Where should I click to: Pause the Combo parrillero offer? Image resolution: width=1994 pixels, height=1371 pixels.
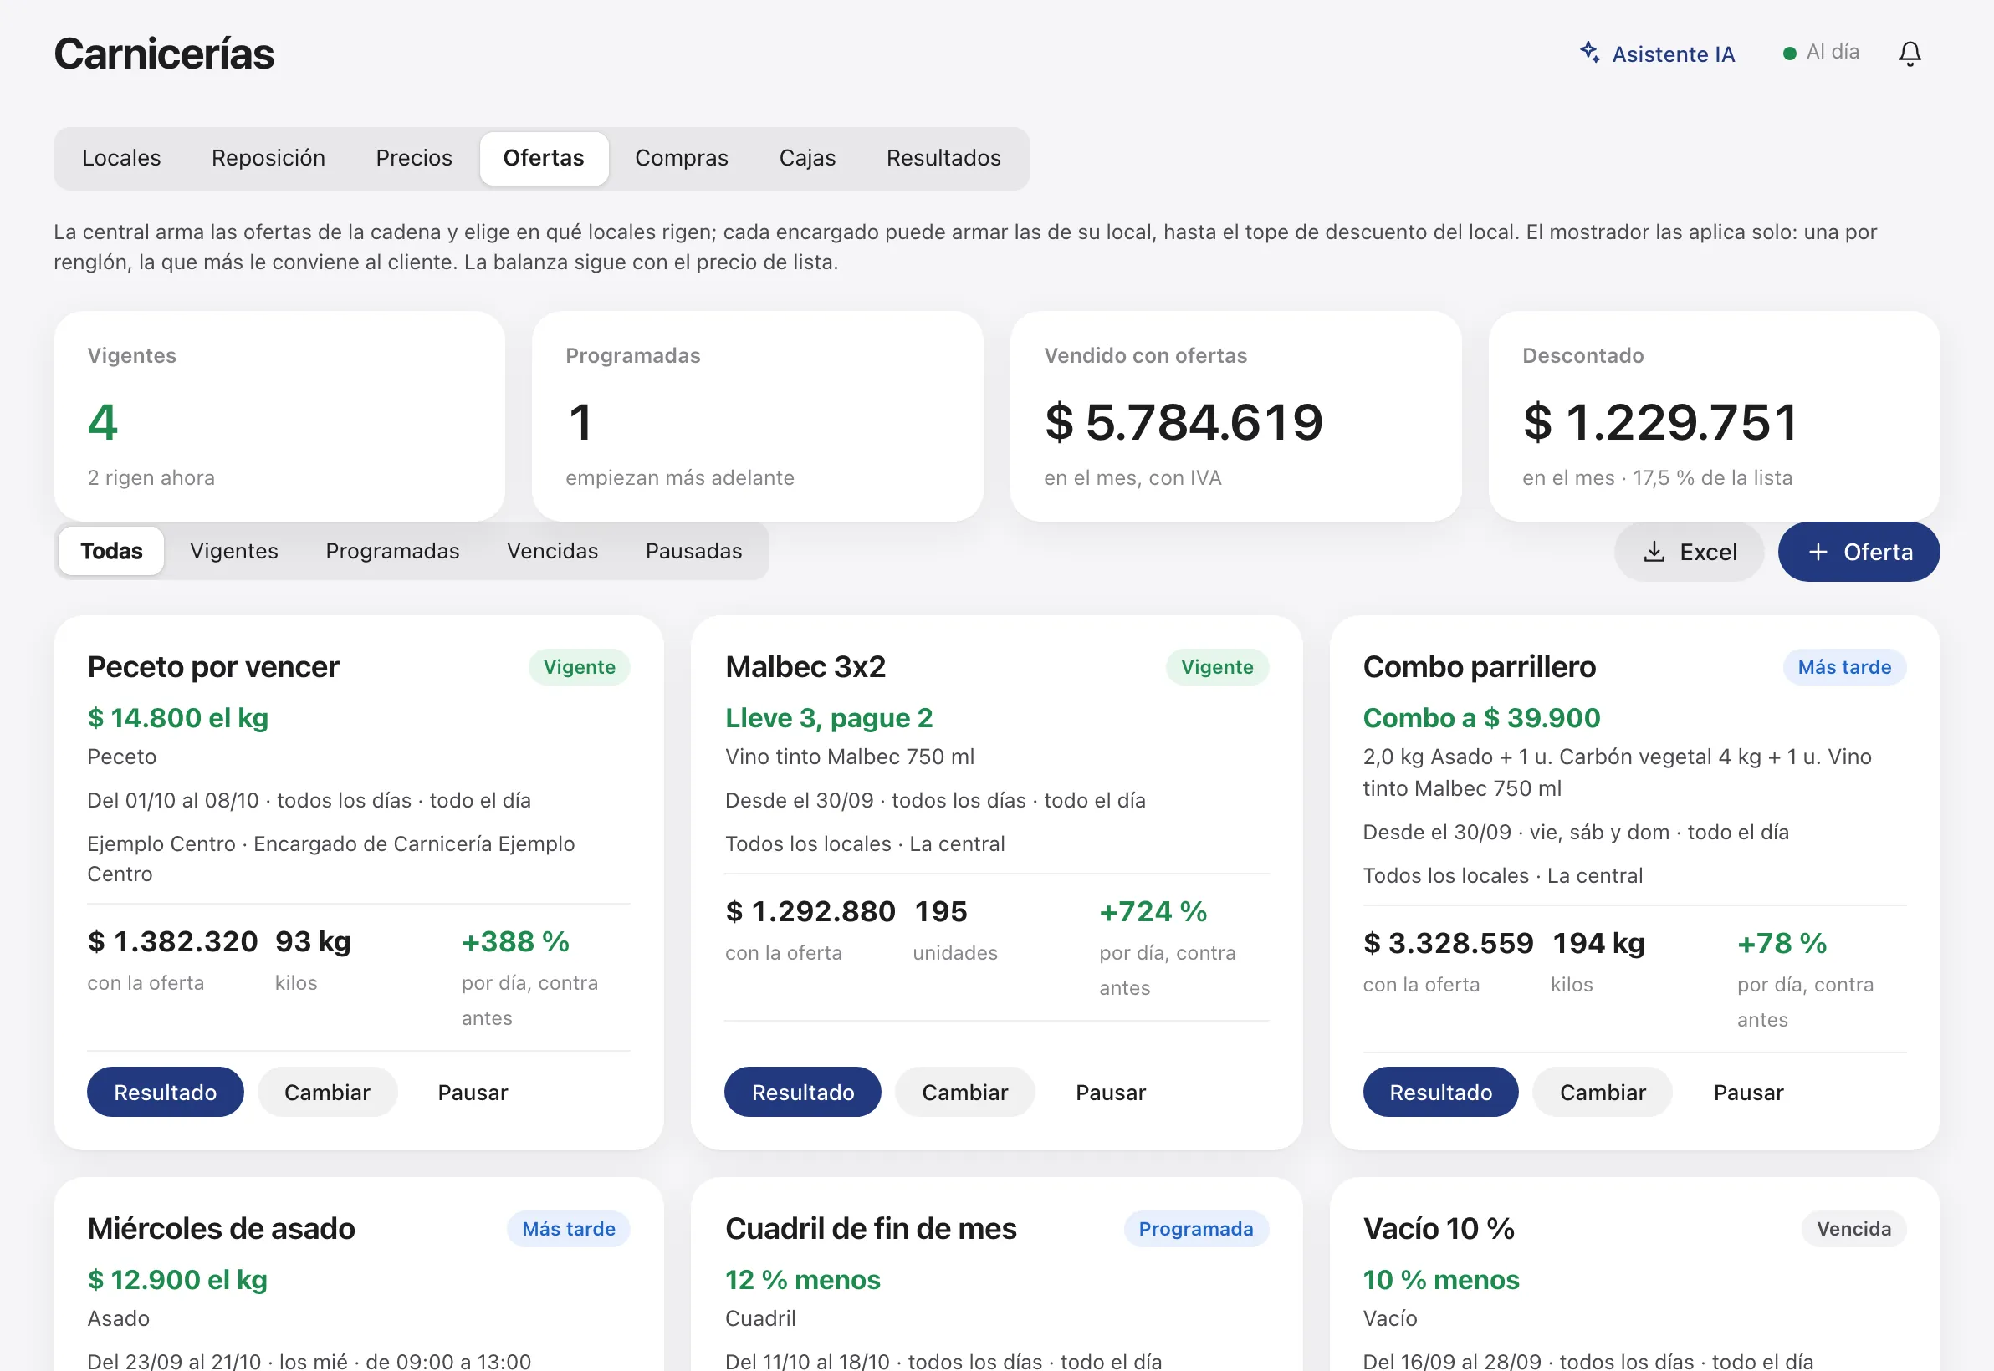coord(1748,1092)
